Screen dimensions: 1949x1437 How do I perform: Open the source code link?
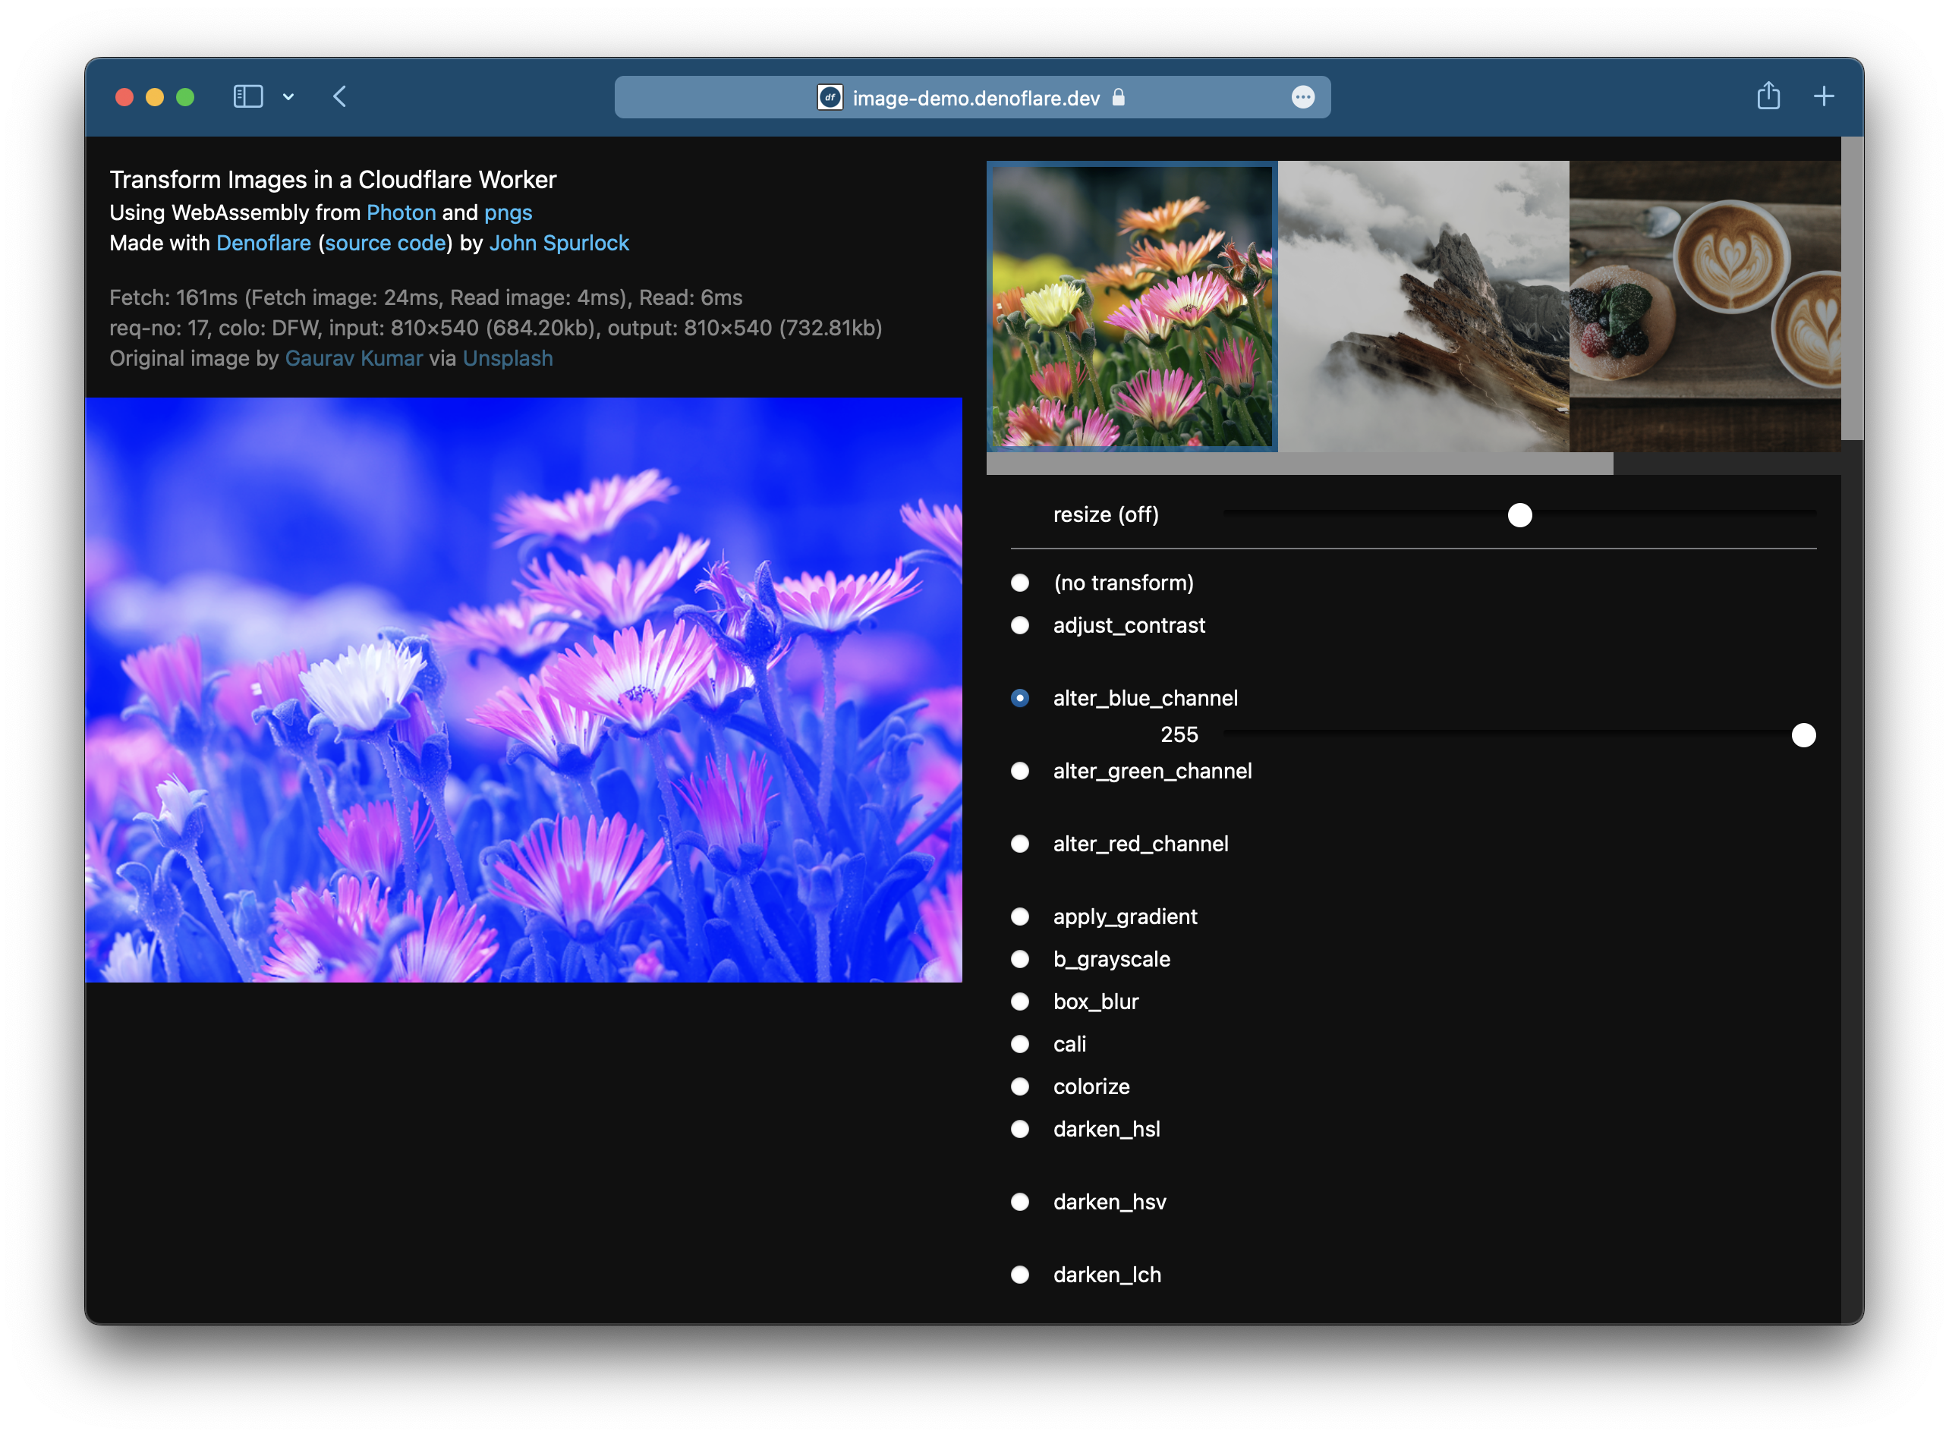(x=385, y=244)
